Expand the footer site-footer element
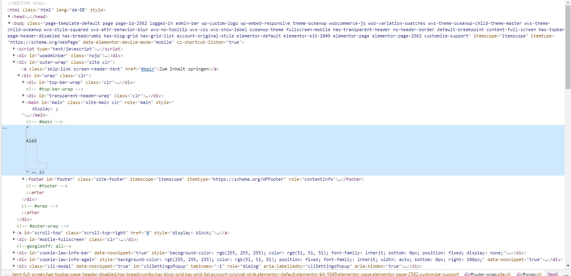 [23, 179]
